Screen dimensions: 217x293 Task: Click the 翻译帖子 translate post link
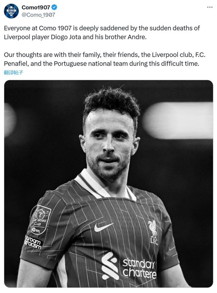pyautogui.click(x=14, y=72)
